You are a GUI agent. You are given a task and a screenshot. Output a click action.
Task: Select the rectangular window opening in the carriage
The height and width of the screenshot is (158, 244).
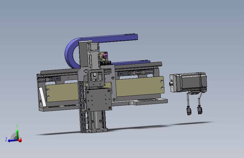[x=97, y=77]
